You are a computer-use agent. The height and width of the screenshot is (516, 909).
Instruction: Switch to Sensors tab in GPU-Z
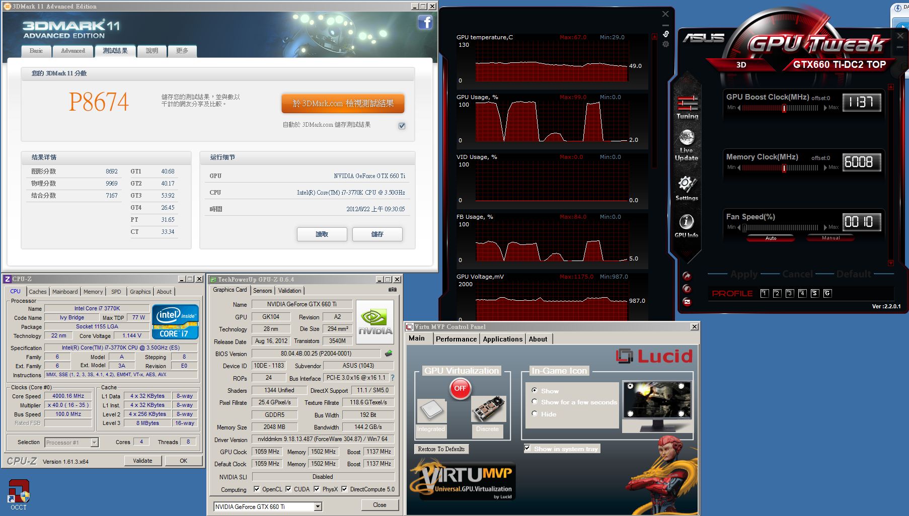tap(262, 291)
